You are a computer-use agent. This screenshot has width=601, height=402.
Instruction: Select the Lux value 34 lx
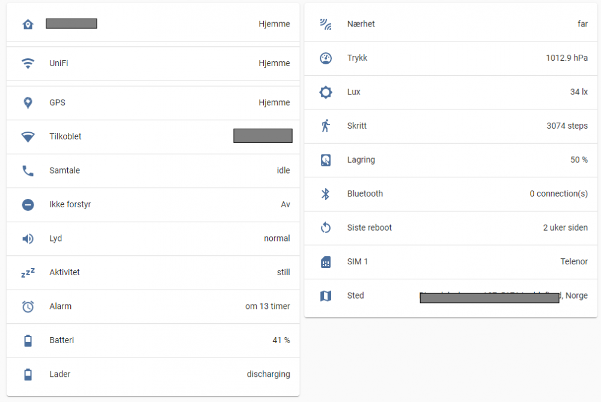tap(579, 92)
